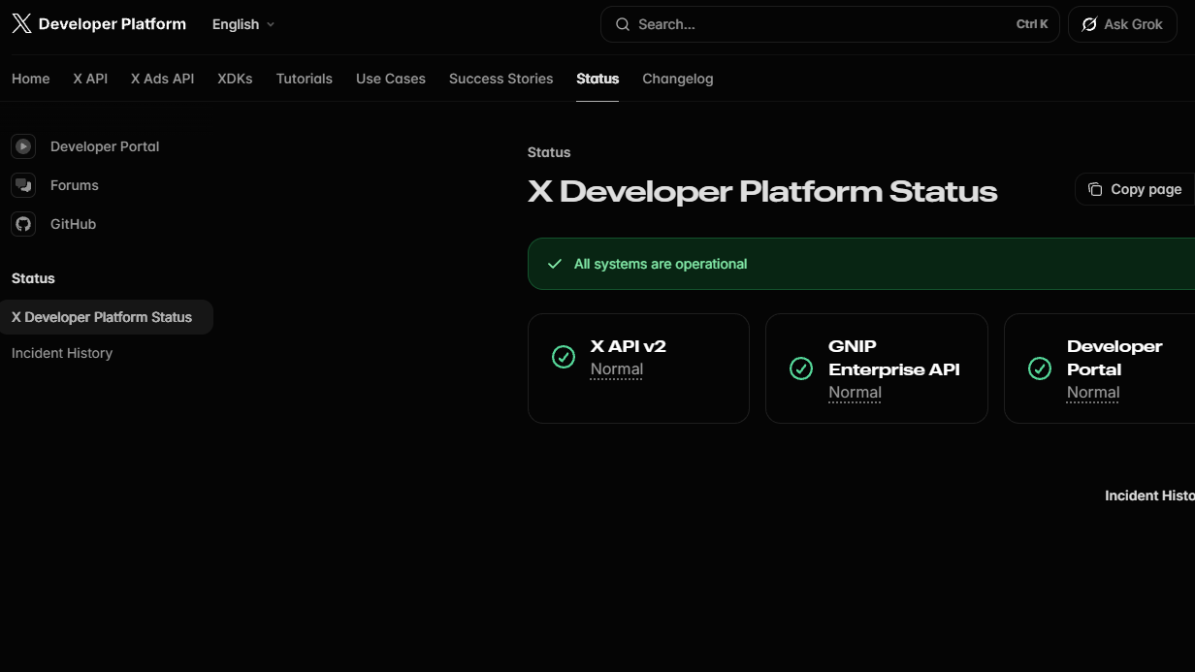Click the chevron next to English
The height and width of the screenshot is (672, 1195).
[x=271, y=25]
